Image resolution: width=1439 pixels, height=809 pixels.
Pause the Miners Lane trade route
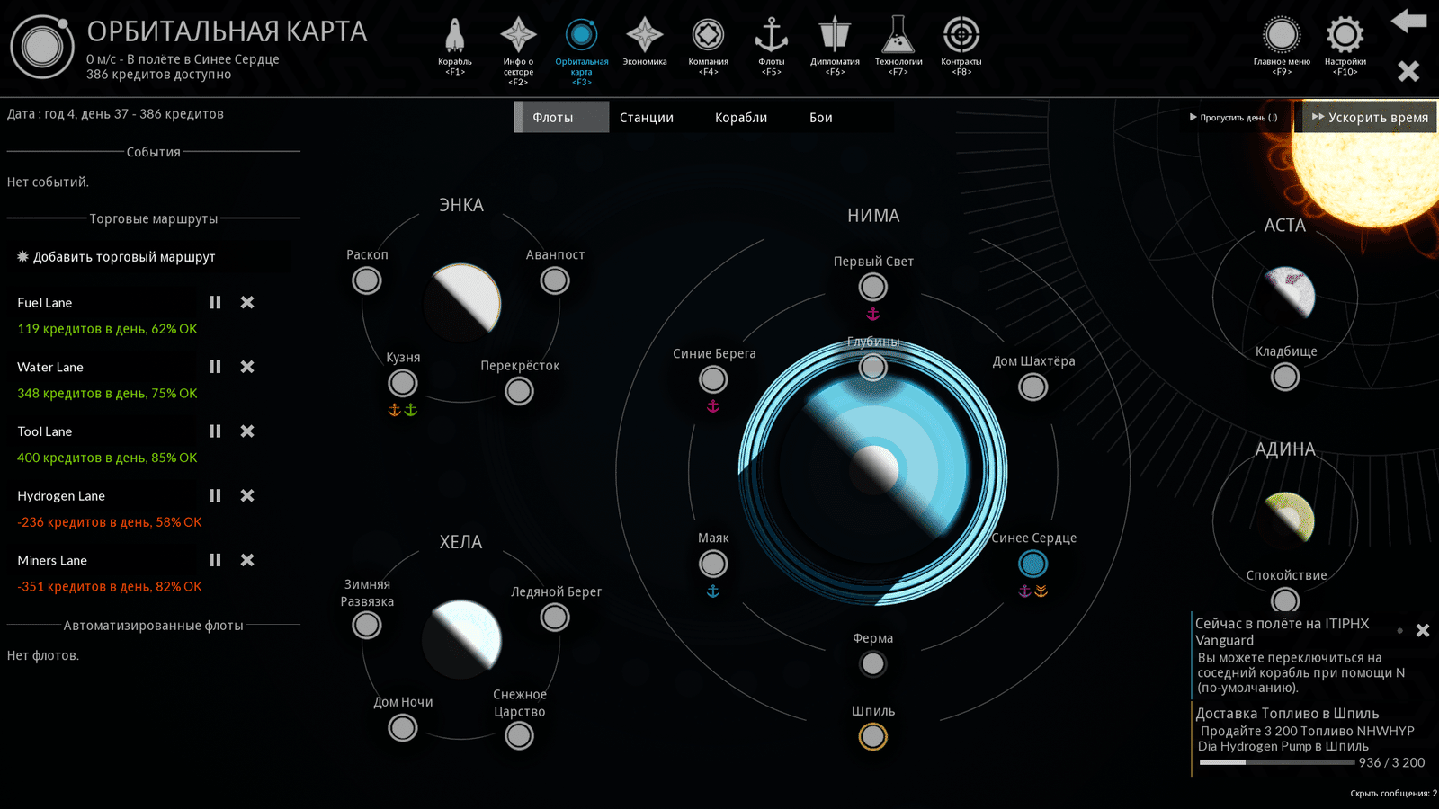coord(215,560)
